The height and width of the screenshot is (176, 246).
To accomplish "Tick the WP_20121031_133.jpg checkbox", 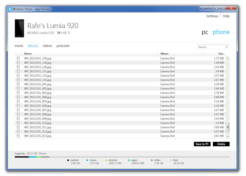I will [18, 80].
